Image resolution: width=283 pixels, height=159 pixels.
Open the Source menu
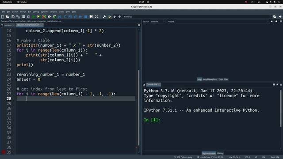[23, 12]
